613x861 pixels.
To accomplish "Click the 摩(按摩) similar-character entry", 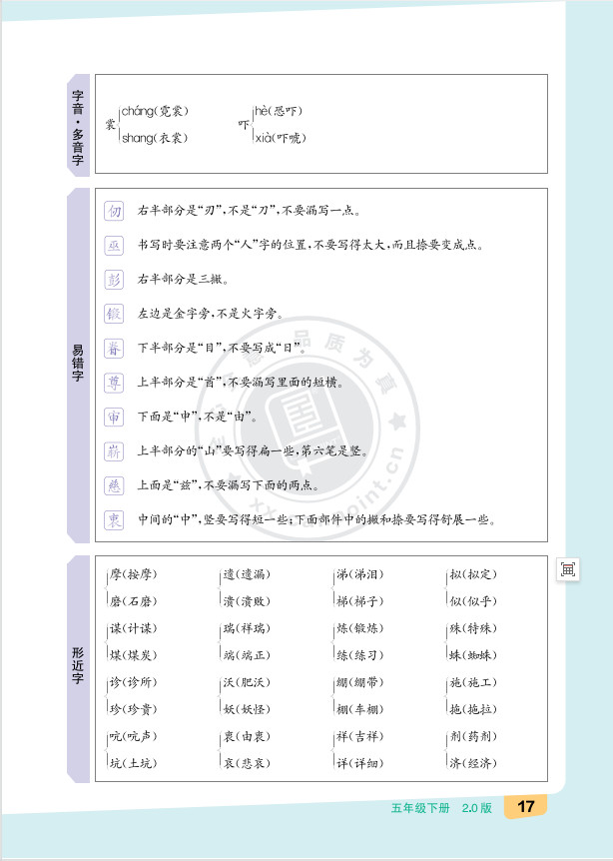I will 135,574.
